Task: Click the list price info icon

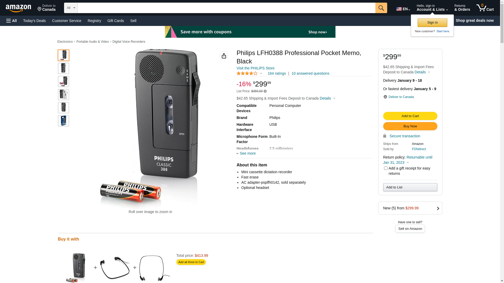Action: (265, 91)
